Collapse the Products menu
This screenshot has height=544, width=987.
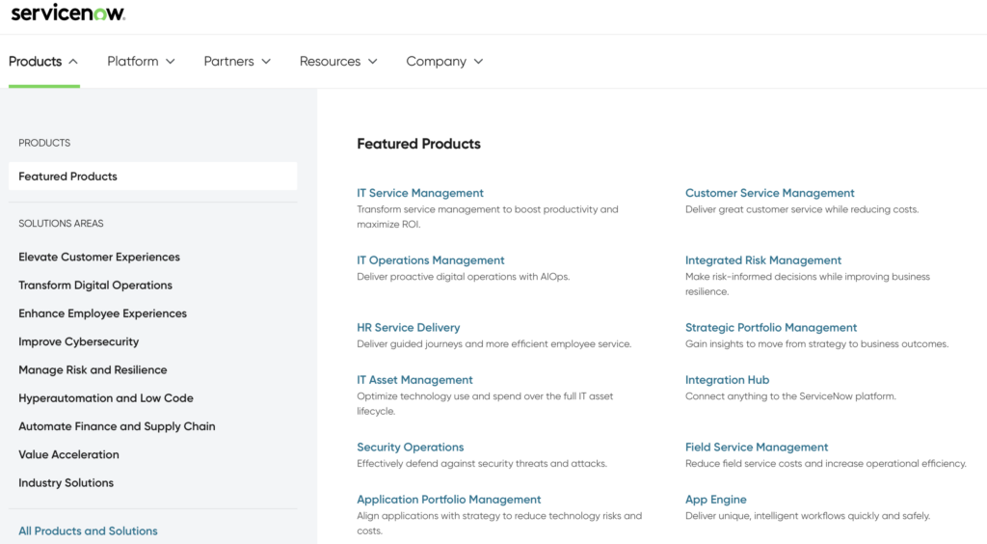[43, 62]
